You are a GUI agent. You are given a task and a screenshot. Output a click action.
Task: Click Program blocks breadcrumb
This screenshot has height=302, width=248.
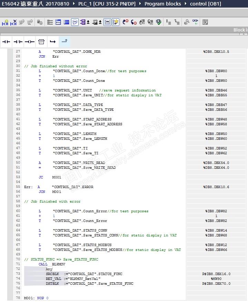click(x=163, y=4)
